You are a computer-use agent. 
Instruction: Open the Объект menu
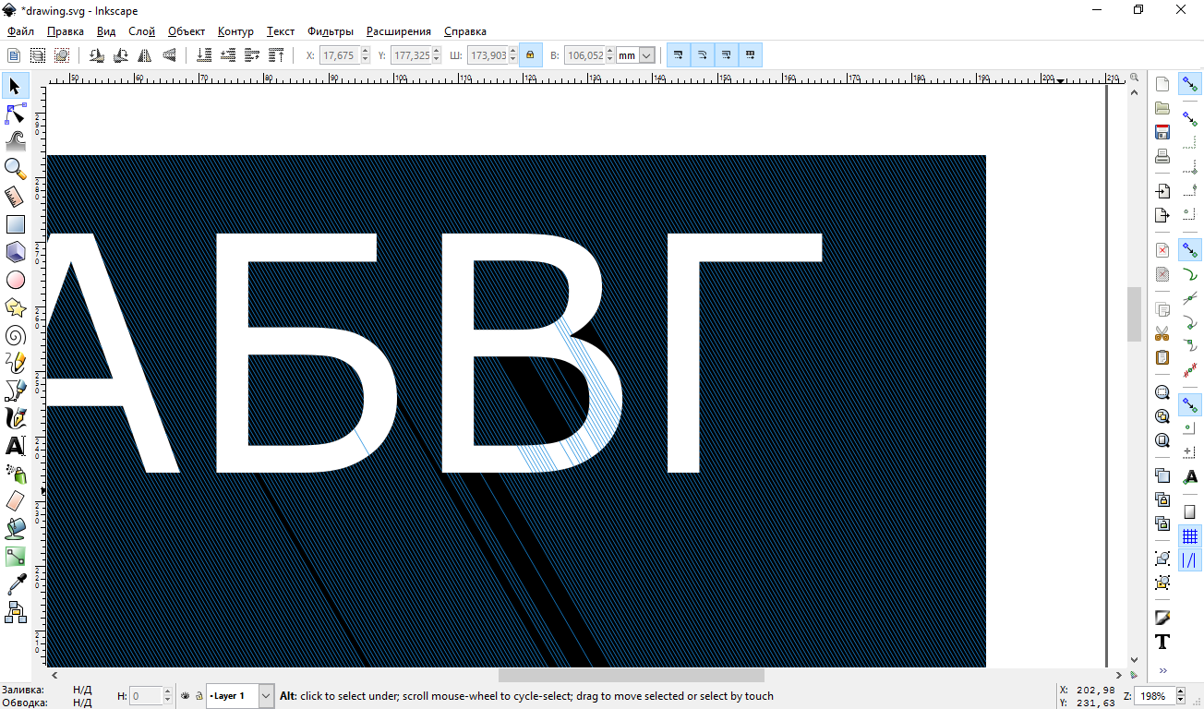187,31
